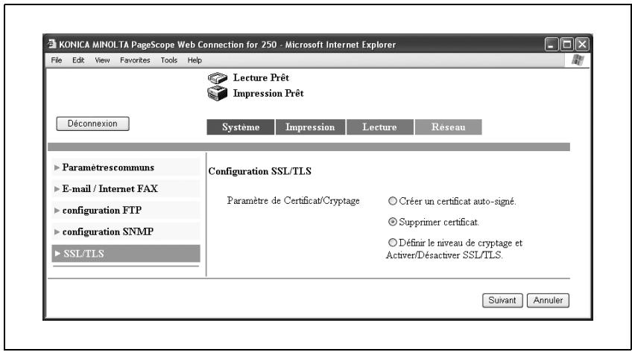The width and height of the screenshot is (632, 352).
Task: Click the arrow beside SSL/TLS entry
Action: (57, 254)
